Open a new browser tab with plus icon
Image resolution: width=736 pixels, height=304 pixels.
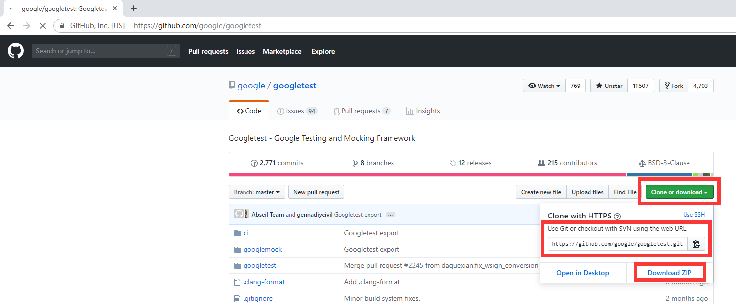coord(134,8)
